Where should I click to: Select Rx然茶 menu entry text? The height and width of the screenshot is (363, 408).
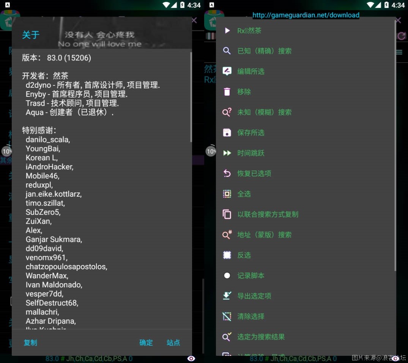[249, 31]
